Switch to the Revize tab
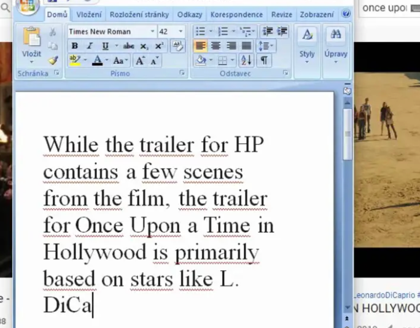The image size is (420, 328). tap(281, 15)
